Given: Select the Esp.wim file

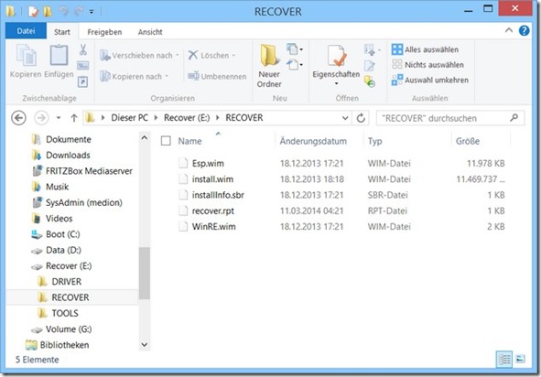Looking at the screenshot, I should pos(208,163).
